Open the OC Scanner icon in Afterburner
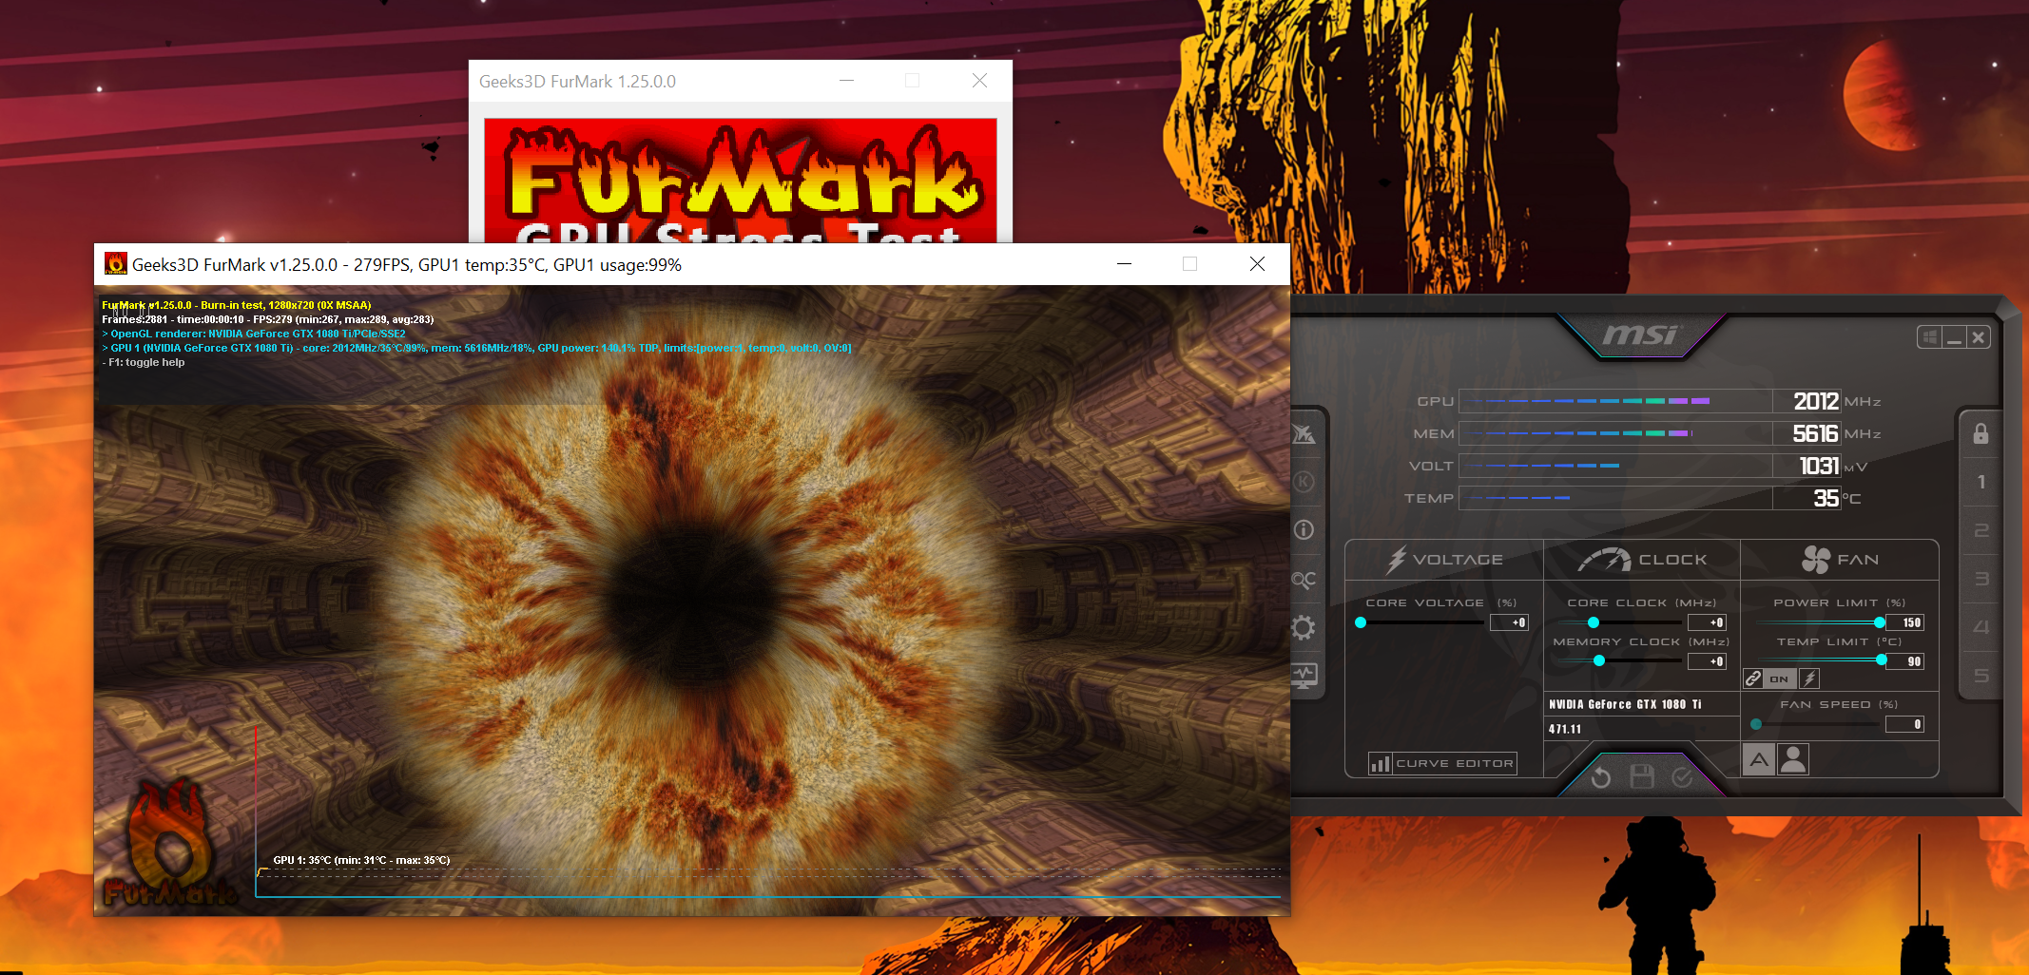 coord(1304,579)
